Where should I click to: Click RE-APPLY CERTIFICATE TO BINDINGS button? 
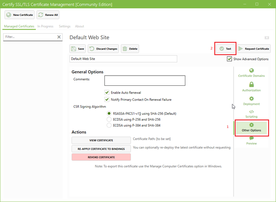coord(101,149)
